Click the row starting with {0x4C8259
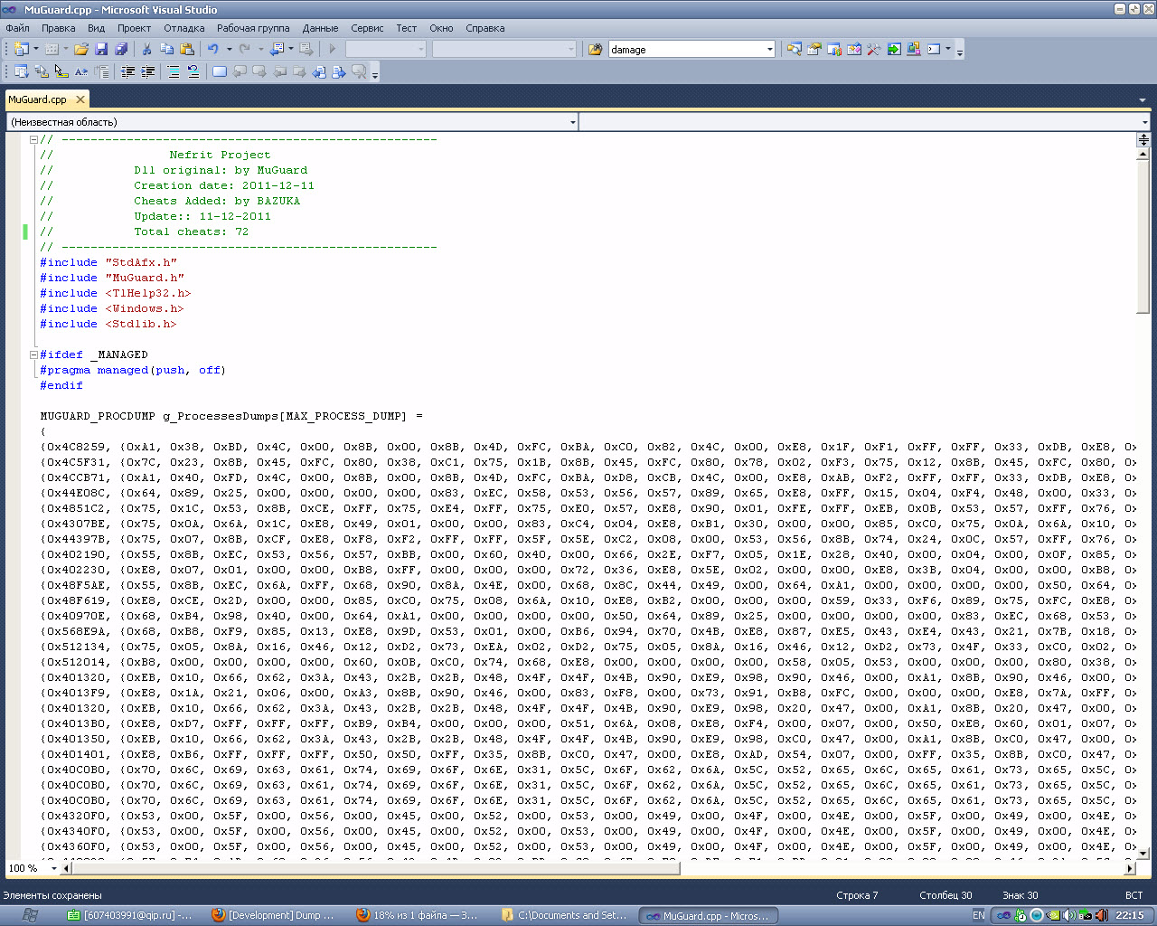Screen dimensions: 1157x926 [x=588, y=447]
